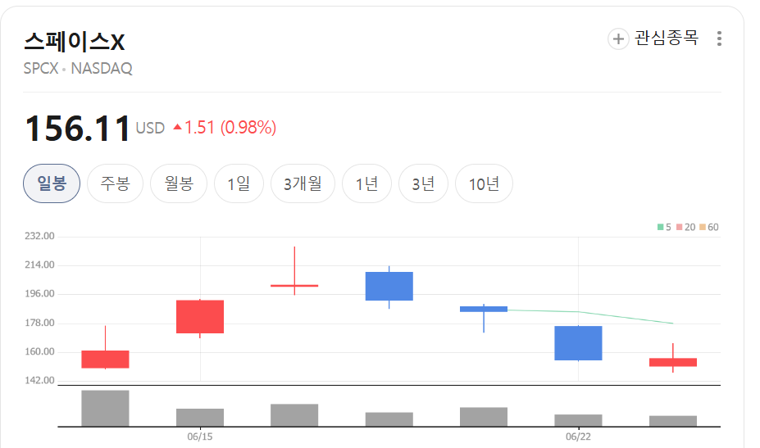Screen dimensions: 760x448
Task: Click the 06/22 date axis label
Action: [578, 437]
